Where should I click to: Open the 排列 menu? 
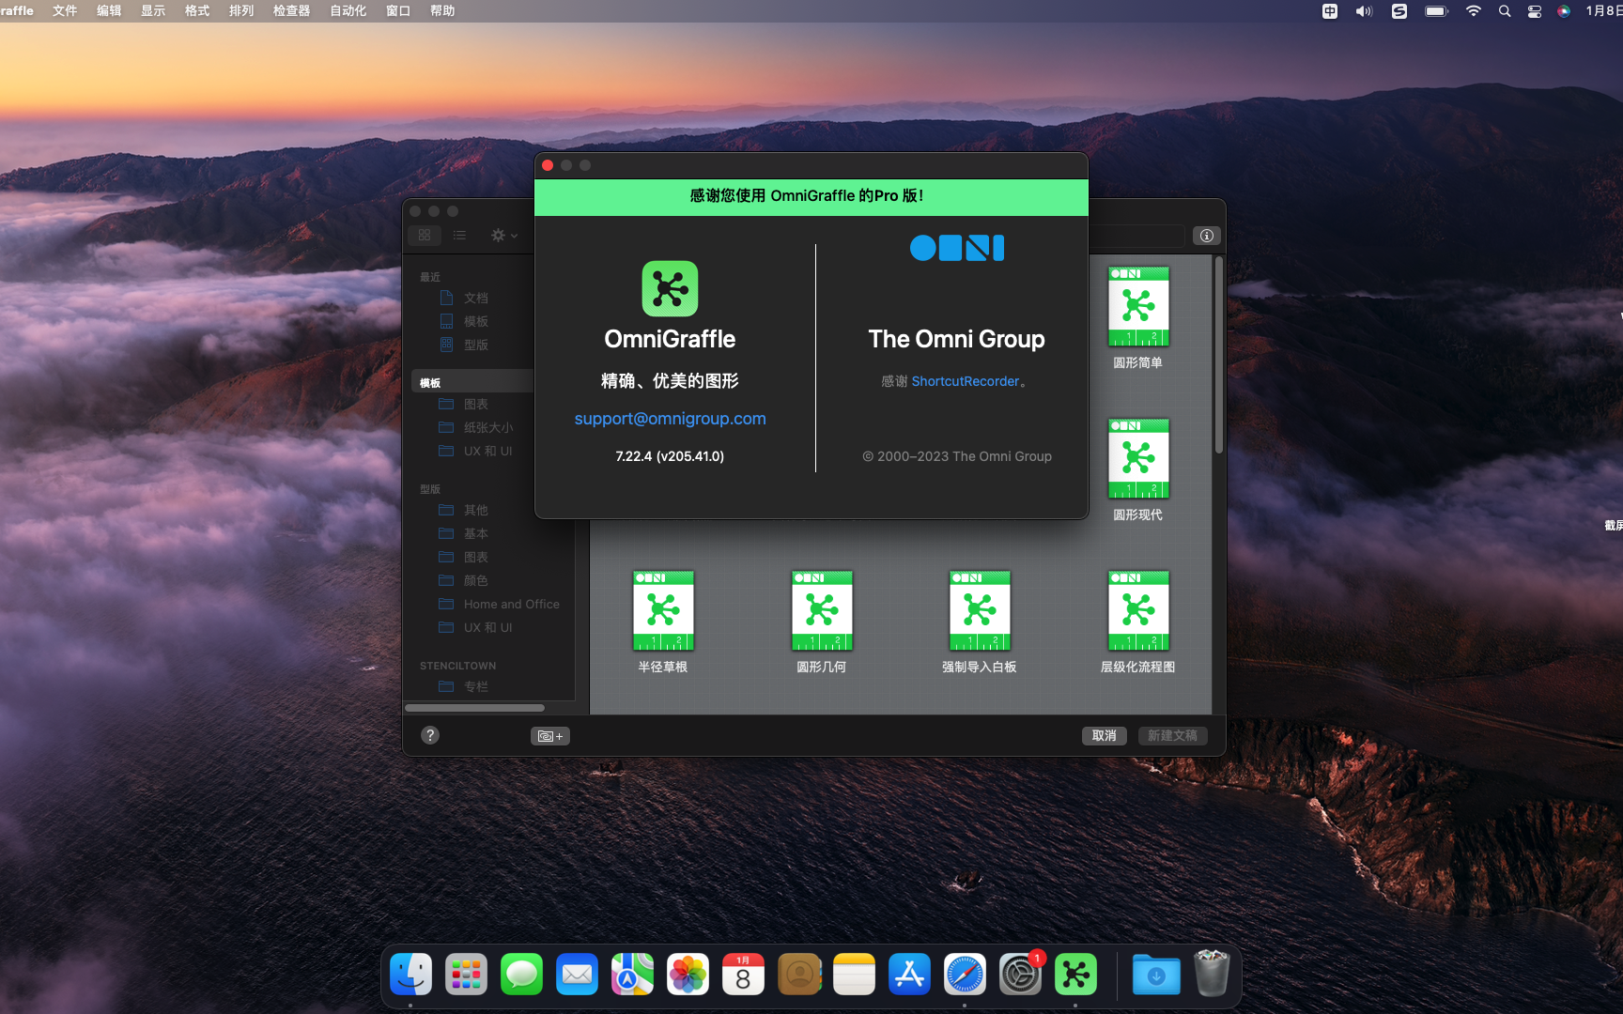[241, 11]
